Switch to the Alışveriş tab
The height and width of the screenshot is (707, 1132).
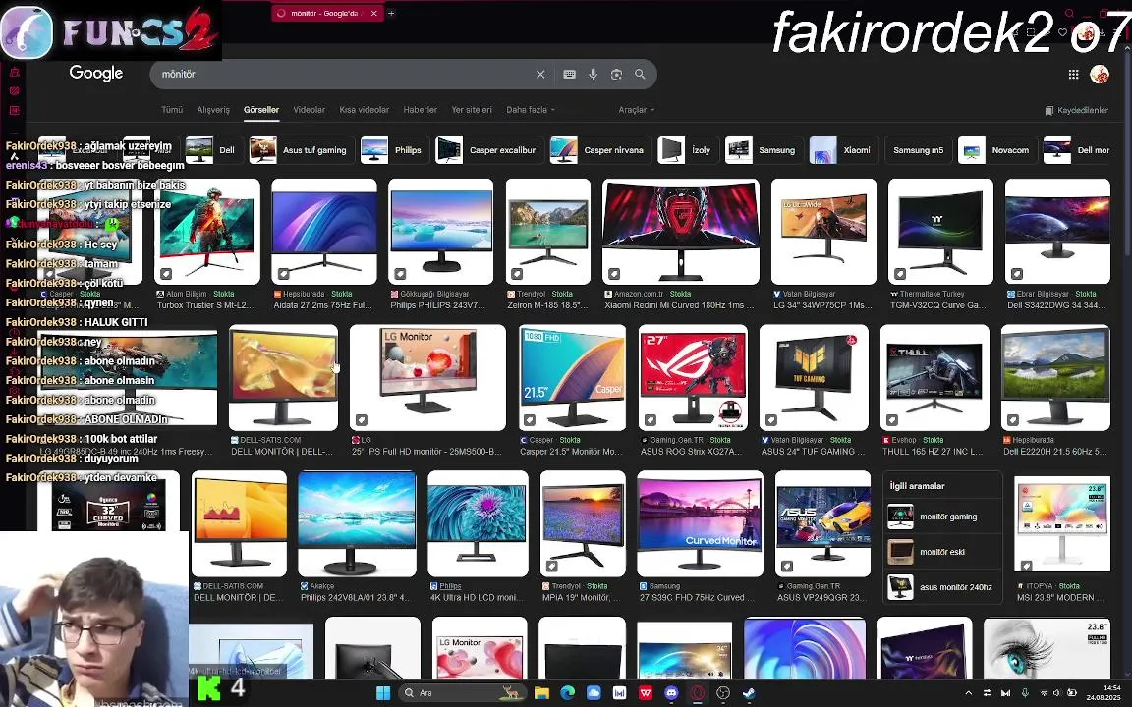(x=213, y=110)
